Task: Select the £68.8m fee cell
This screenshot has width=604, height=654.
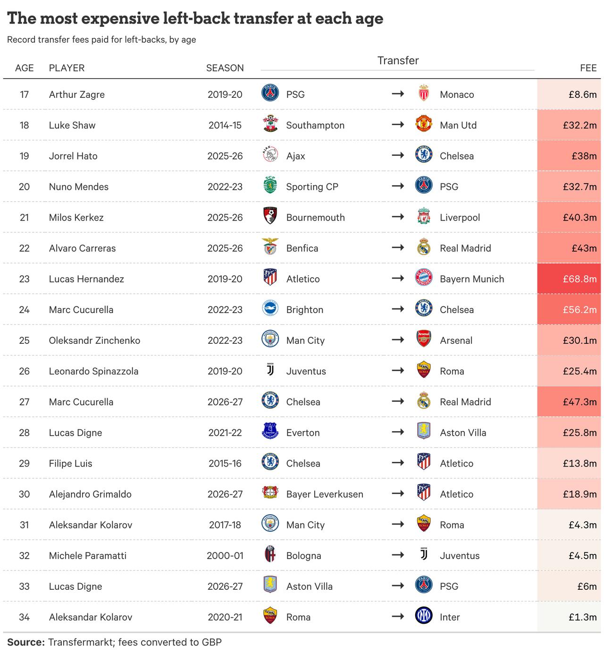Action: 569,279
